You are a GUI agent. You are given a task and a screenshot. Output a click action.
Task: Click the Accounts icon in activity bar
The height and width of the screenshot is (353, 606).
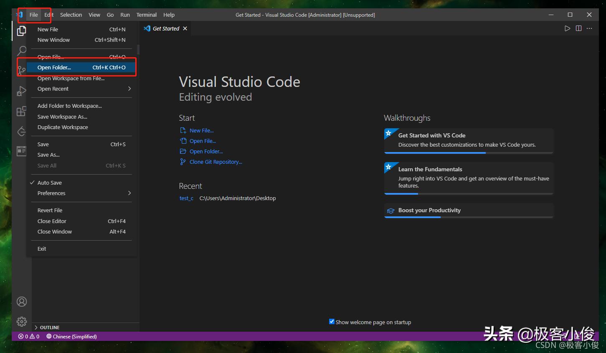tap(21, 302)
